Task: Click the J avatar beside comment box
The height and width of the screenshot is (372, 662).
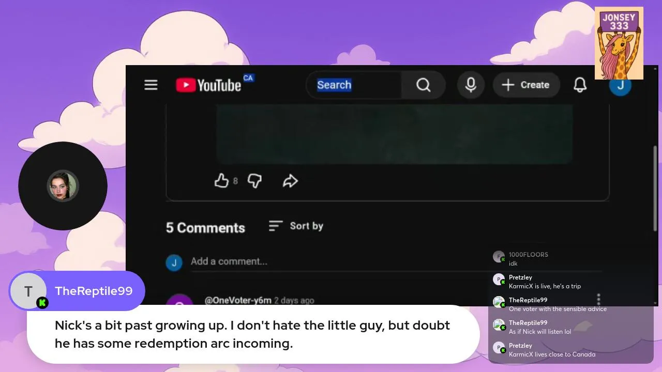Action: (174, 262)
